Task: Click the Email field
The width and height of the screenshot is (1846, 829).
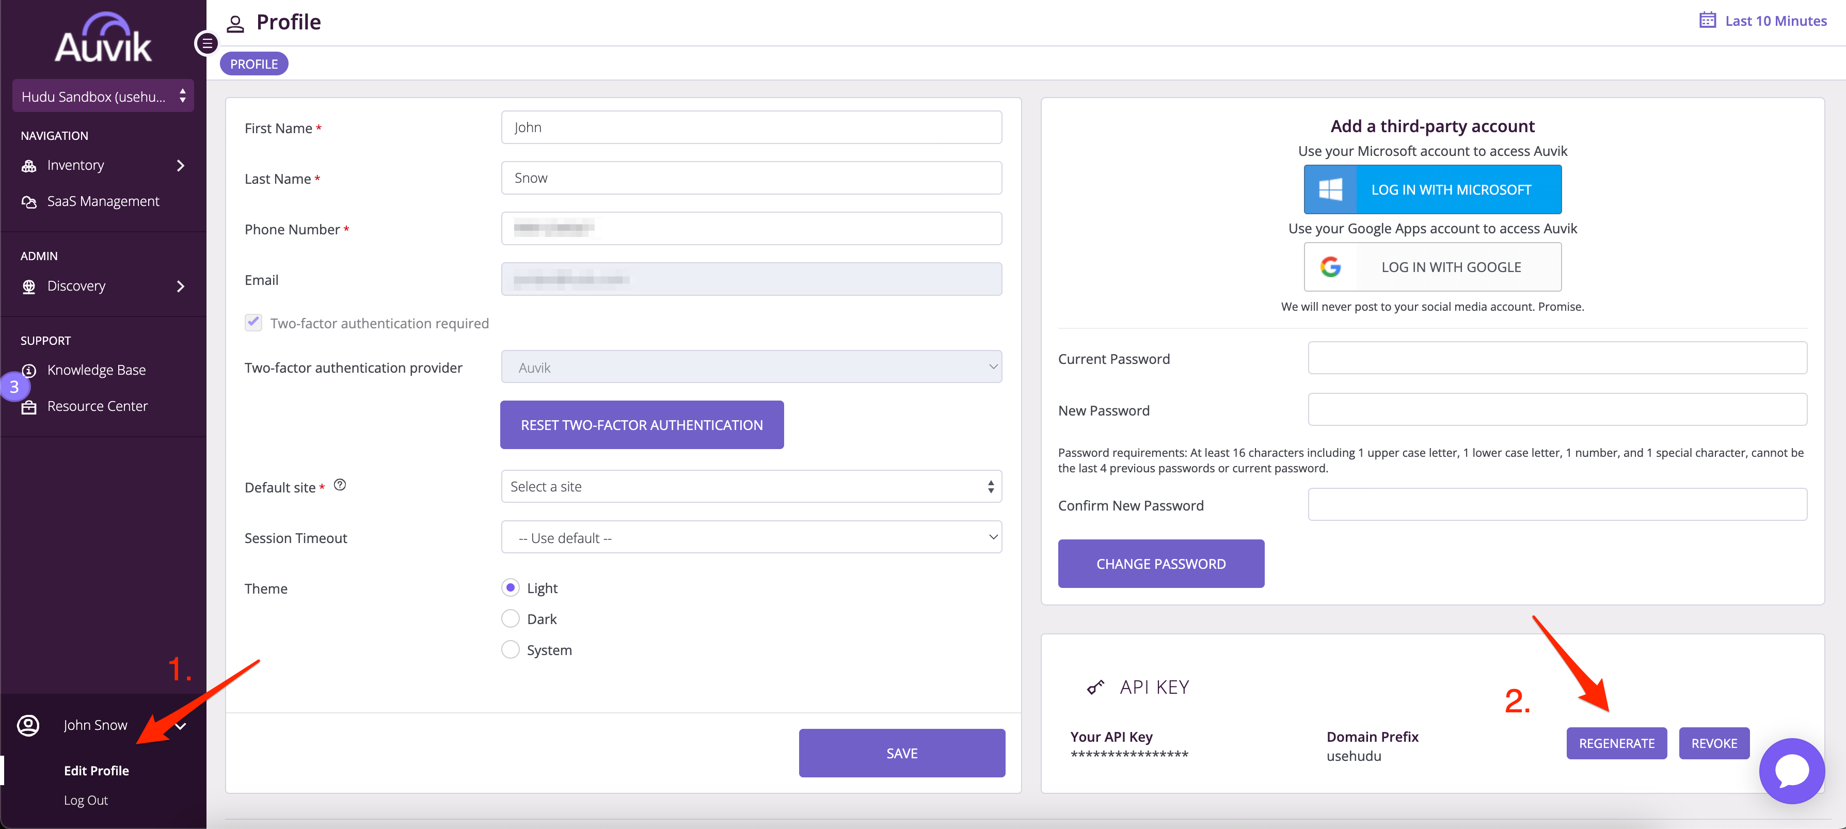Action: point(751,279)
